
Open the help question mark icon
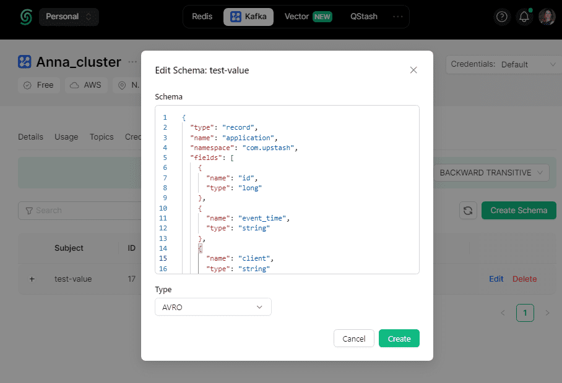(x=502, y=17)
